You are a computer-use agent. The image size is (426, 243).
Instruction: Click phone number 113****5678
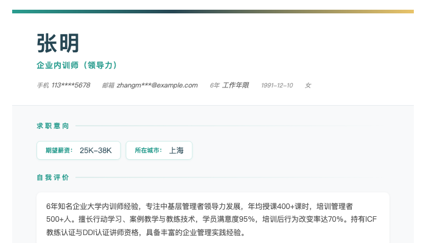click(x=71, y=85)
